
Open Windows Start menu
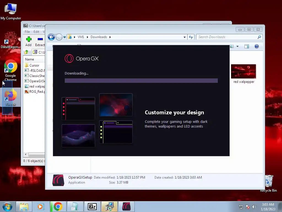point(7,206)
